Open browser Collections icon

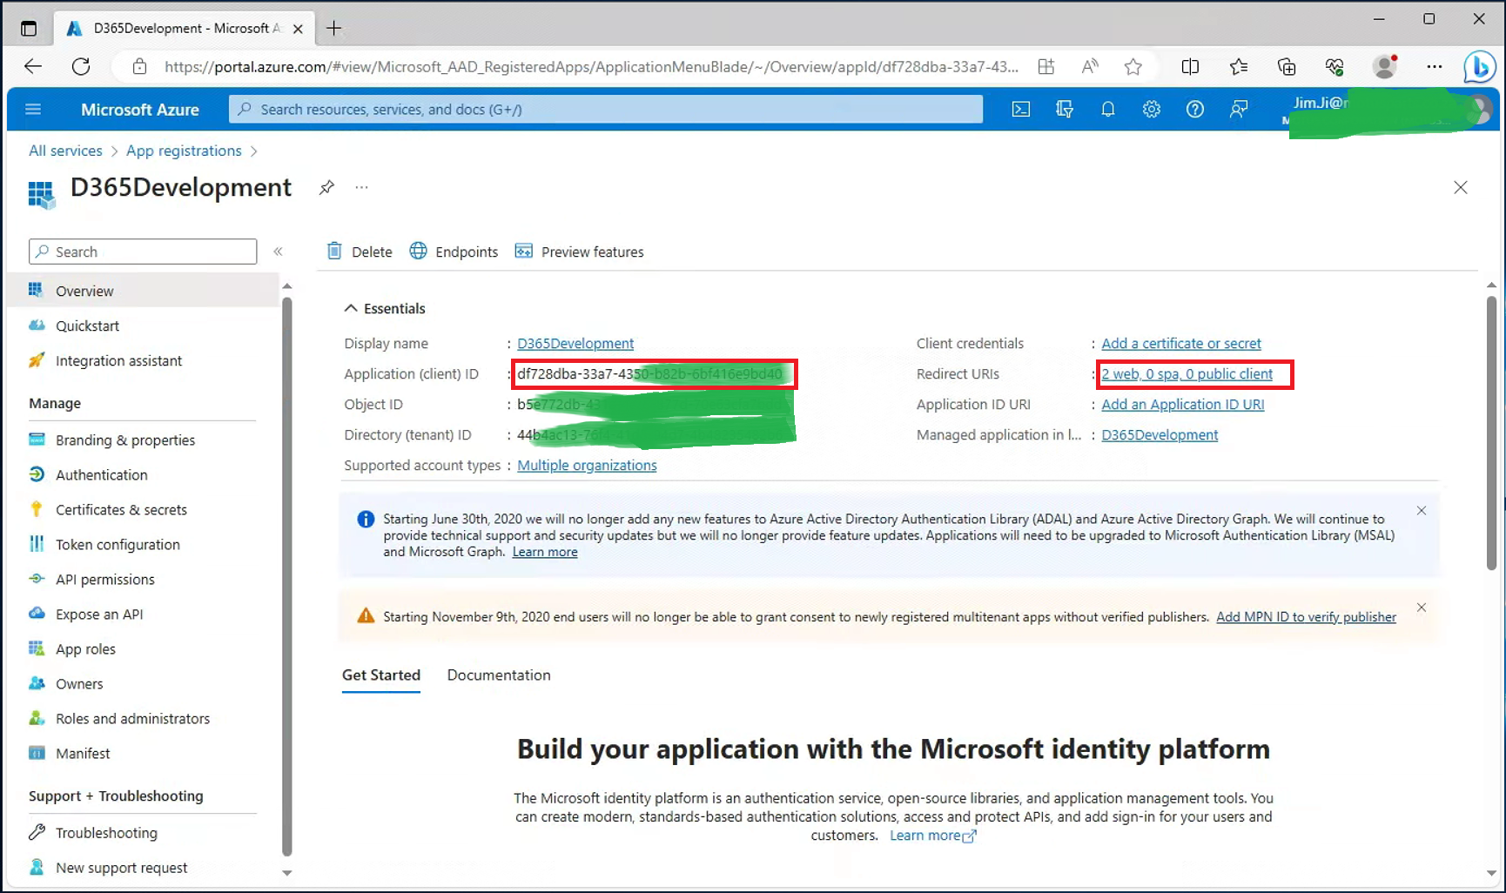click(1287, 66)
